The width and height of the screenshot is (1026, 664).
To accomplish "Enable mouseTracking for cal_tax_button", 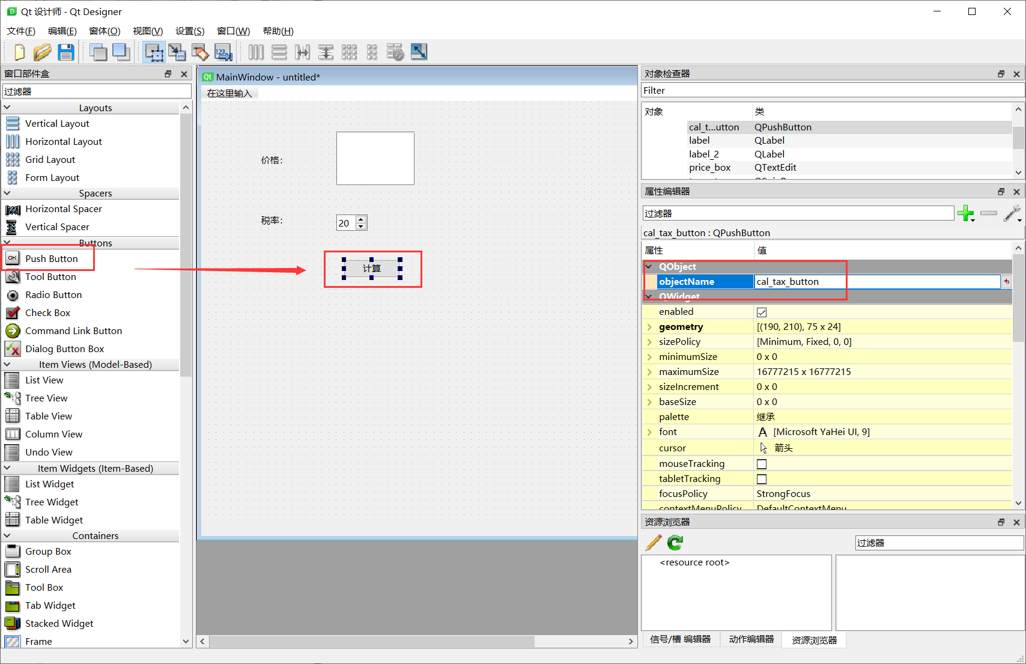I will [x=762, y=463].
